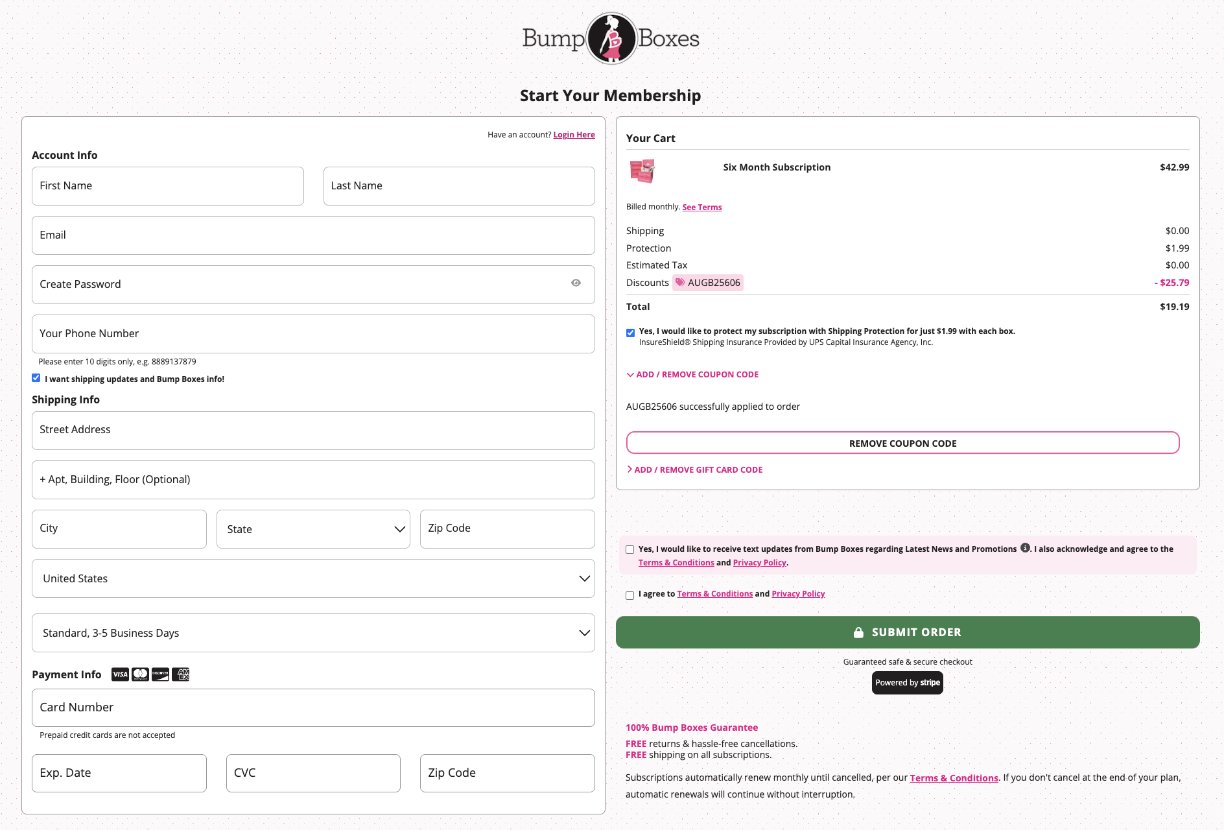Image resolution: width=1224 pixels, height=830 pixels.
Task: Check the text updates opt-in checkbox
Action: 630,549
